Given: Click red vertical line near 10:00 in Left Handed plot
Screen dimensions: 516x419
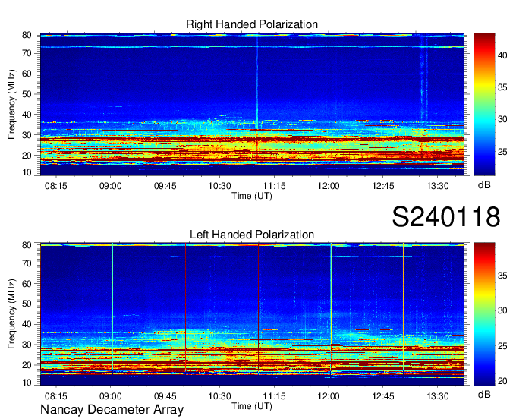Looking at the screenshot, I should coord(186,307).
